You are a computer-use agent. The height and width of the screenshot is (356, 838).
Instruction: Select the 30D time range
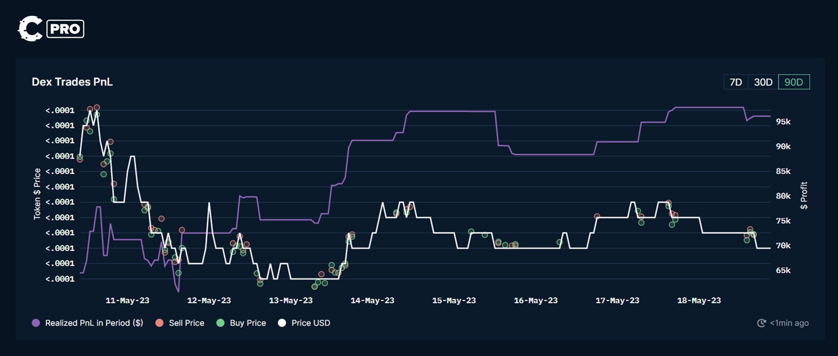tap(763, 82)
